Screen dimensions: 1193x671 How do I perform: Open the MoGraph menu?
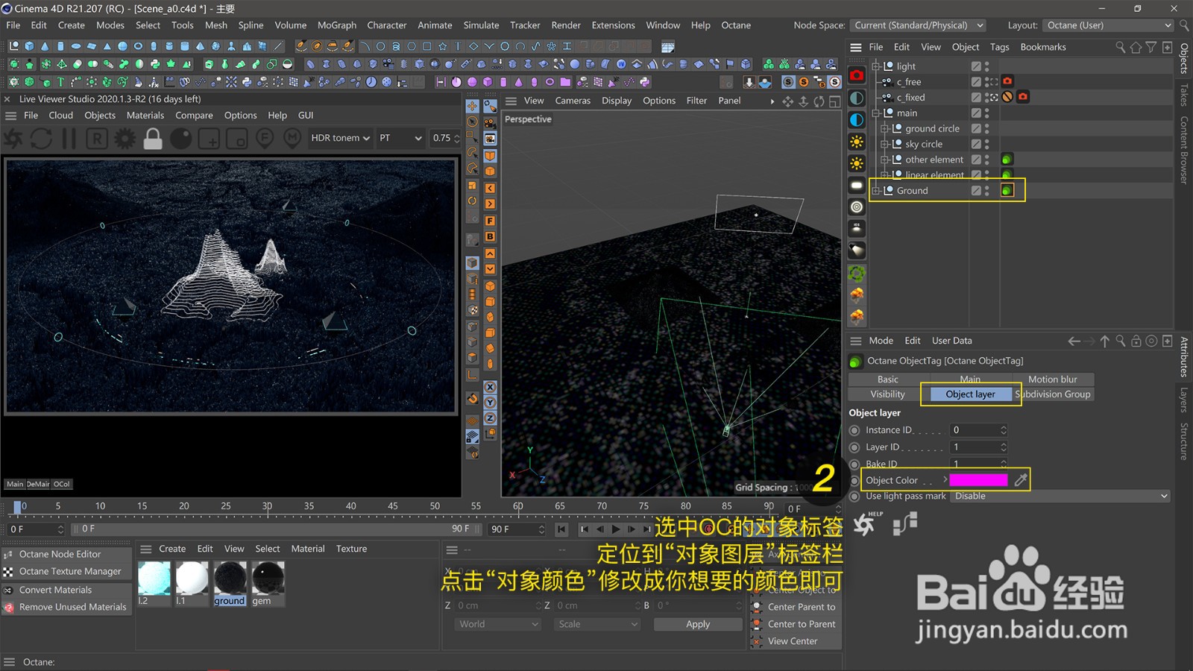pos(337,25)
